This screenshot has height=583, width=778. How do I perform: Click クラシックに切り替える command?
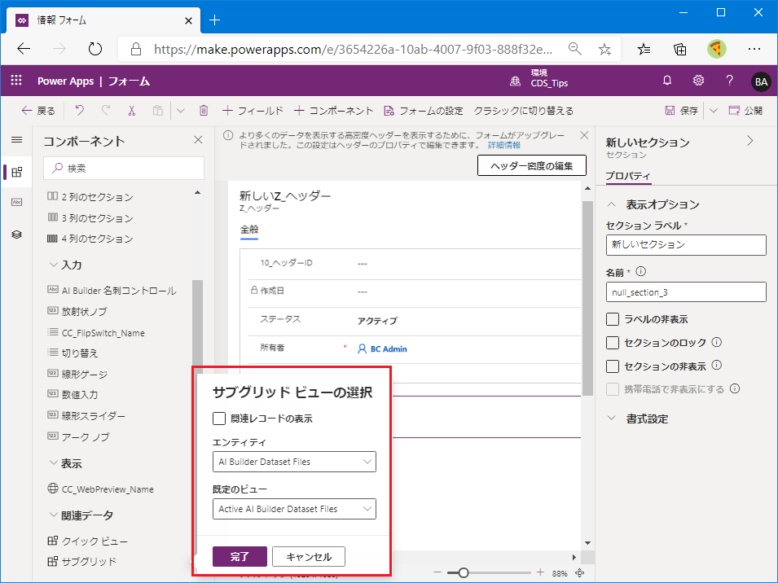(x=524, y=110)
